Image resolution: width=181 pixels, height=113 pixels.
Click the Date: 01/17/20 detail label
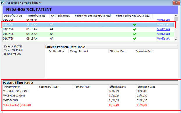13,46
